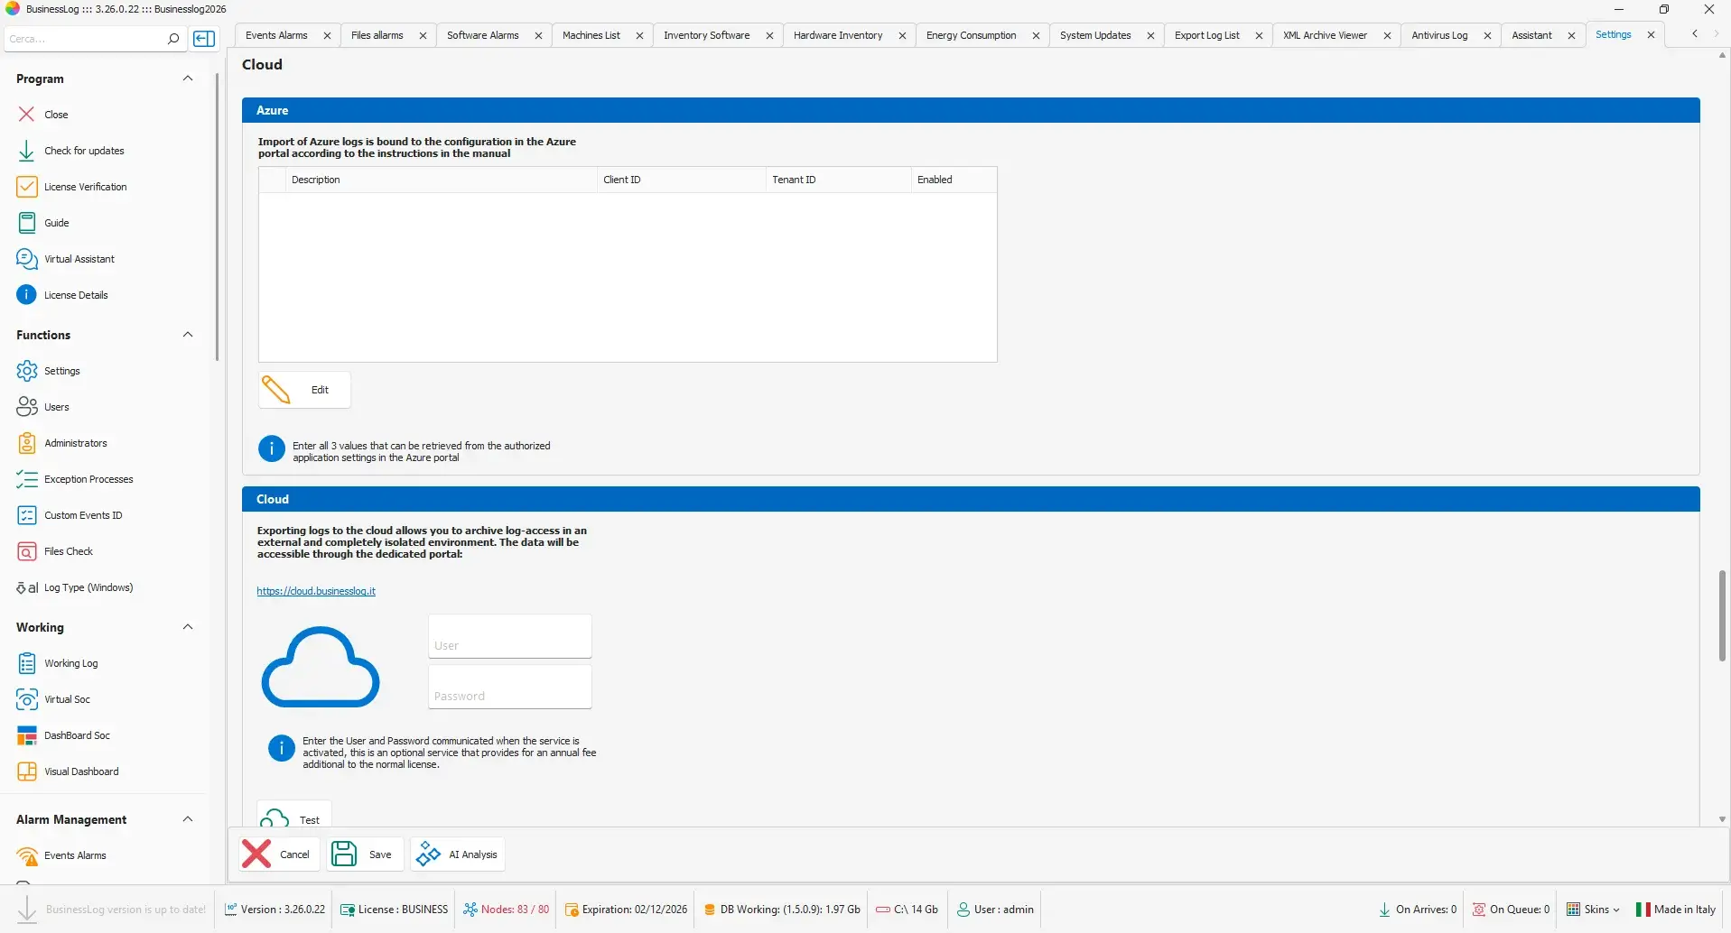Click the Cancel button

point(279,854)
